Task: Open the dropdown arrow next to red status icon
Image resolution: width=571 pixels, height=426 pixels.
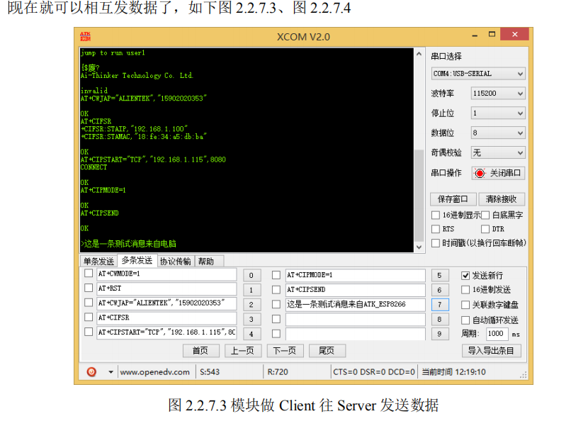Action: tap(111, 372)
